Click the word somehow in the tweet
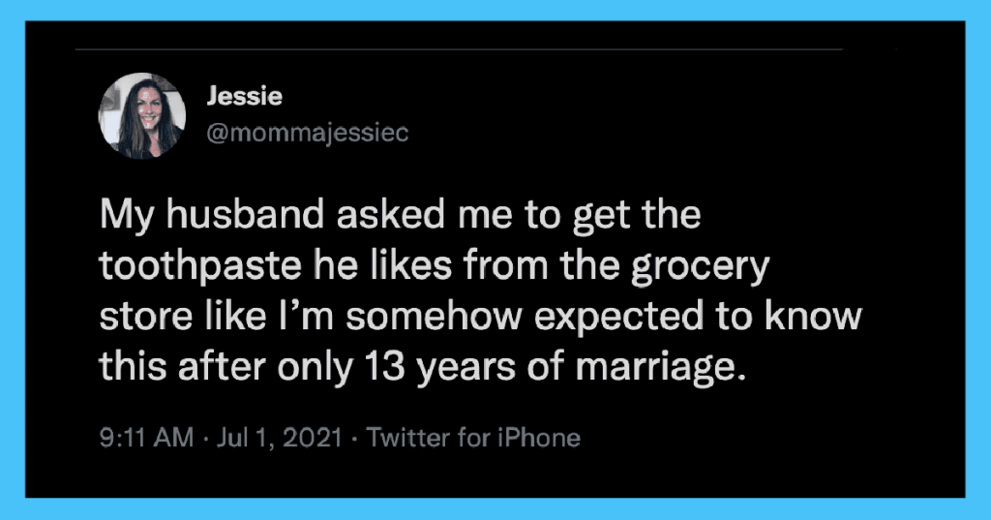Viewport: 991px width, 520px height. pyautogui.click(x=434, y=316)
